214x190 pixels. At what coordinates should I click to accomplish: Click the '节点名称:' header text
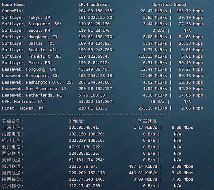(x=13, y=121)
